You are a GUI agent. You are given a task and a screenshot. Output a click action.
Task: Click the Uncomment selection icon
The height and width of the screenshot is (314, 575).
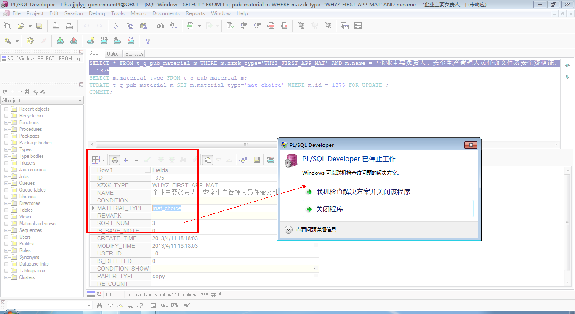pos(284,26)
